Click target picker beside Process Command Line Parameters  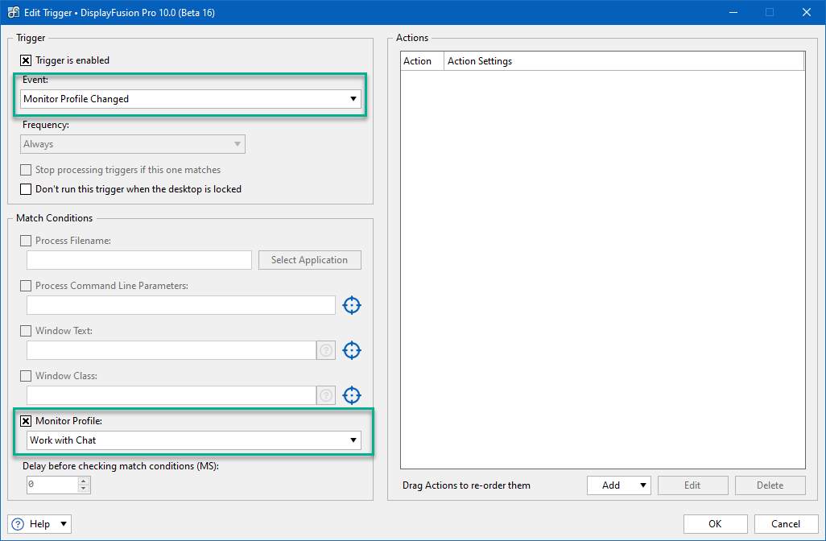click(351, 305)
